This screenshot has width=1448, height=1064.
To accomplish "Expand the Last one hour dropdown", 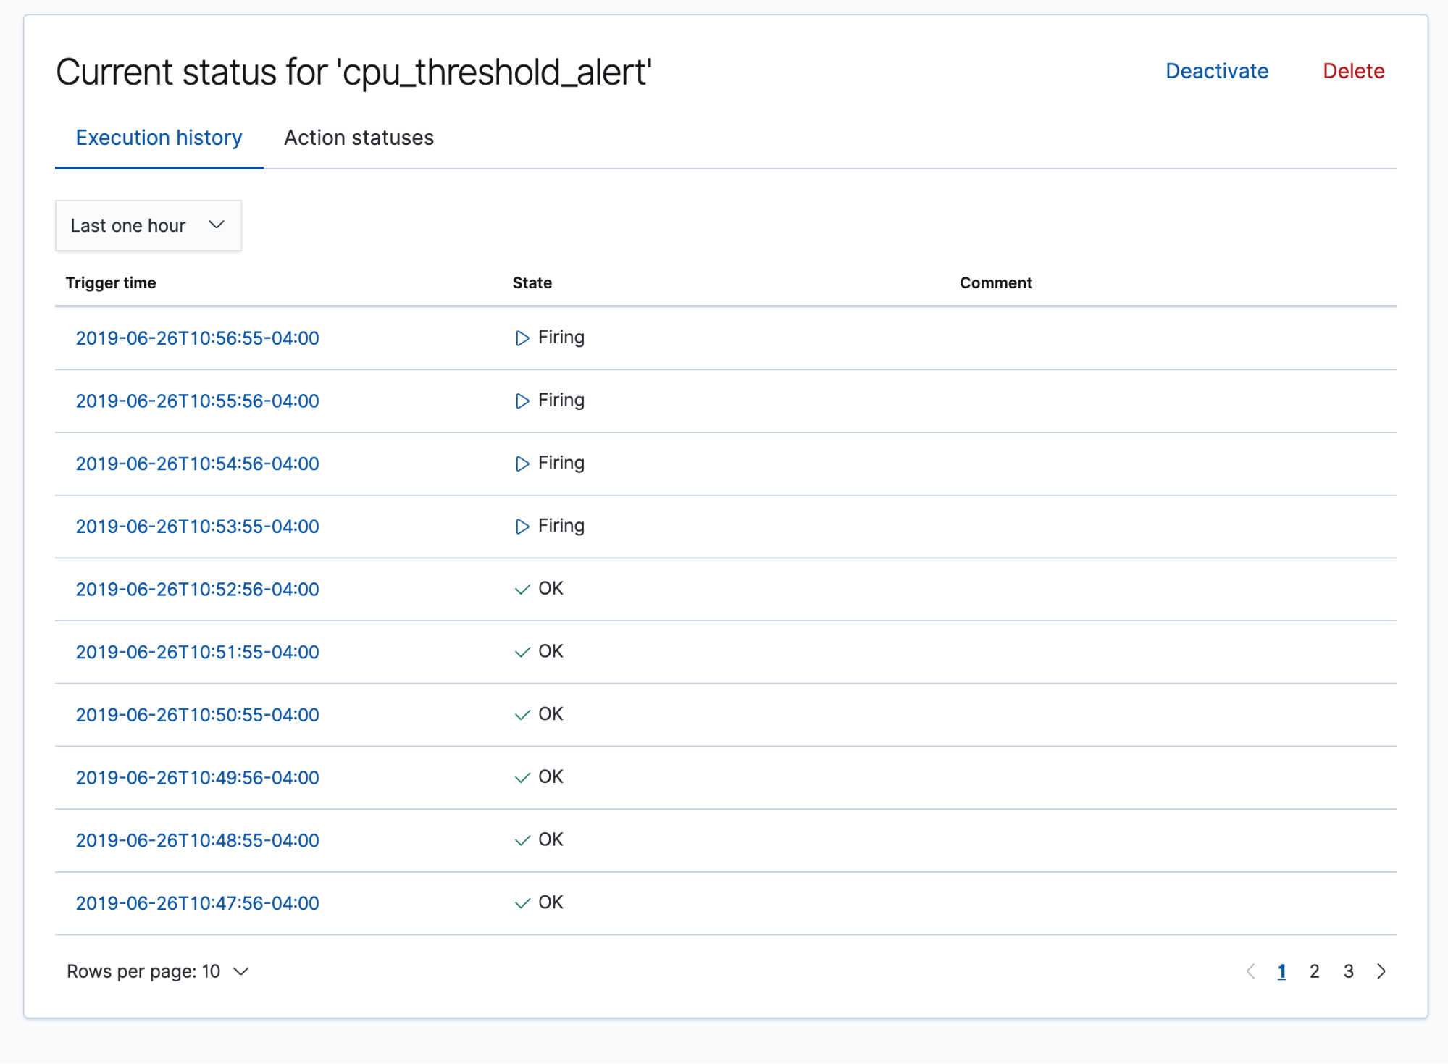I will 149,225.
